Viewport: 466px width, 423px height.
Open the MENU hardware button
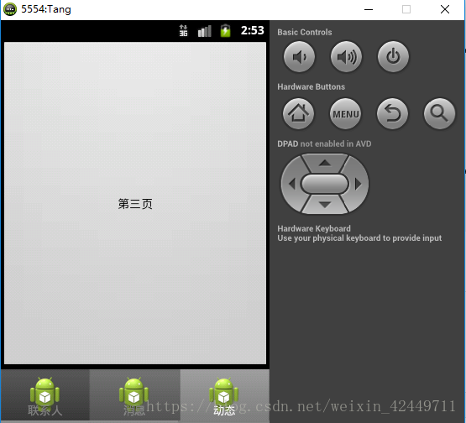[x=345, y=114]
